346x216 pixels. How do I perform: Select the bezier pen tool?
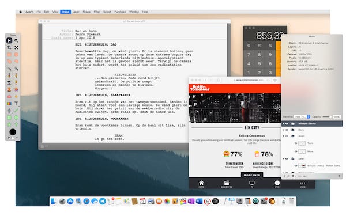pos(9,110)
